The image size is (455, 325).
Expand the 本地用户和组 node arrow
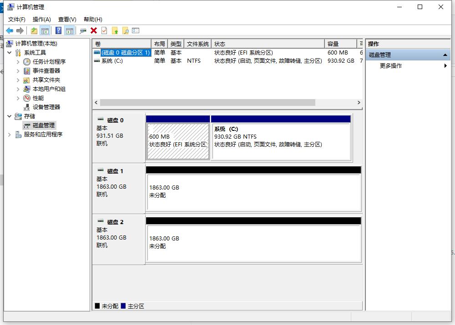[x=18, y=89]
